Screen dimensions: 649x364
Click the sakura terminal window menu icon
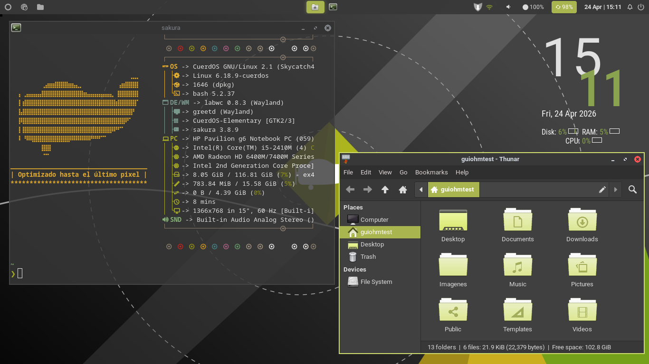(16, 27)
